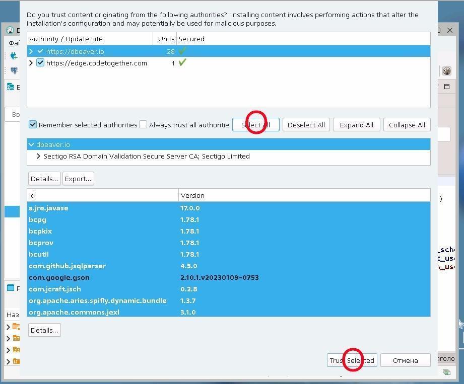464x384 pixels.
Task: Click the Trust Selected button
Action: click(352, 360)
